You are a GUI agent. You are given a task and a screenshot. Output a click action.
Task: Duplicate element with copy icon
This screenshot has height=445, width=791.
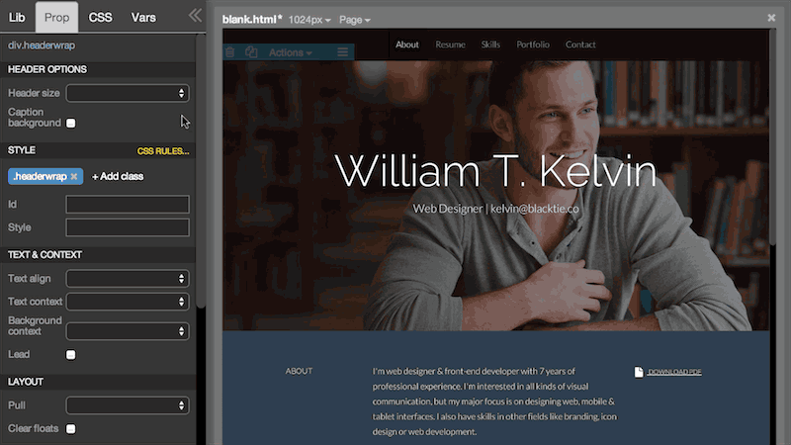point(251,52)
